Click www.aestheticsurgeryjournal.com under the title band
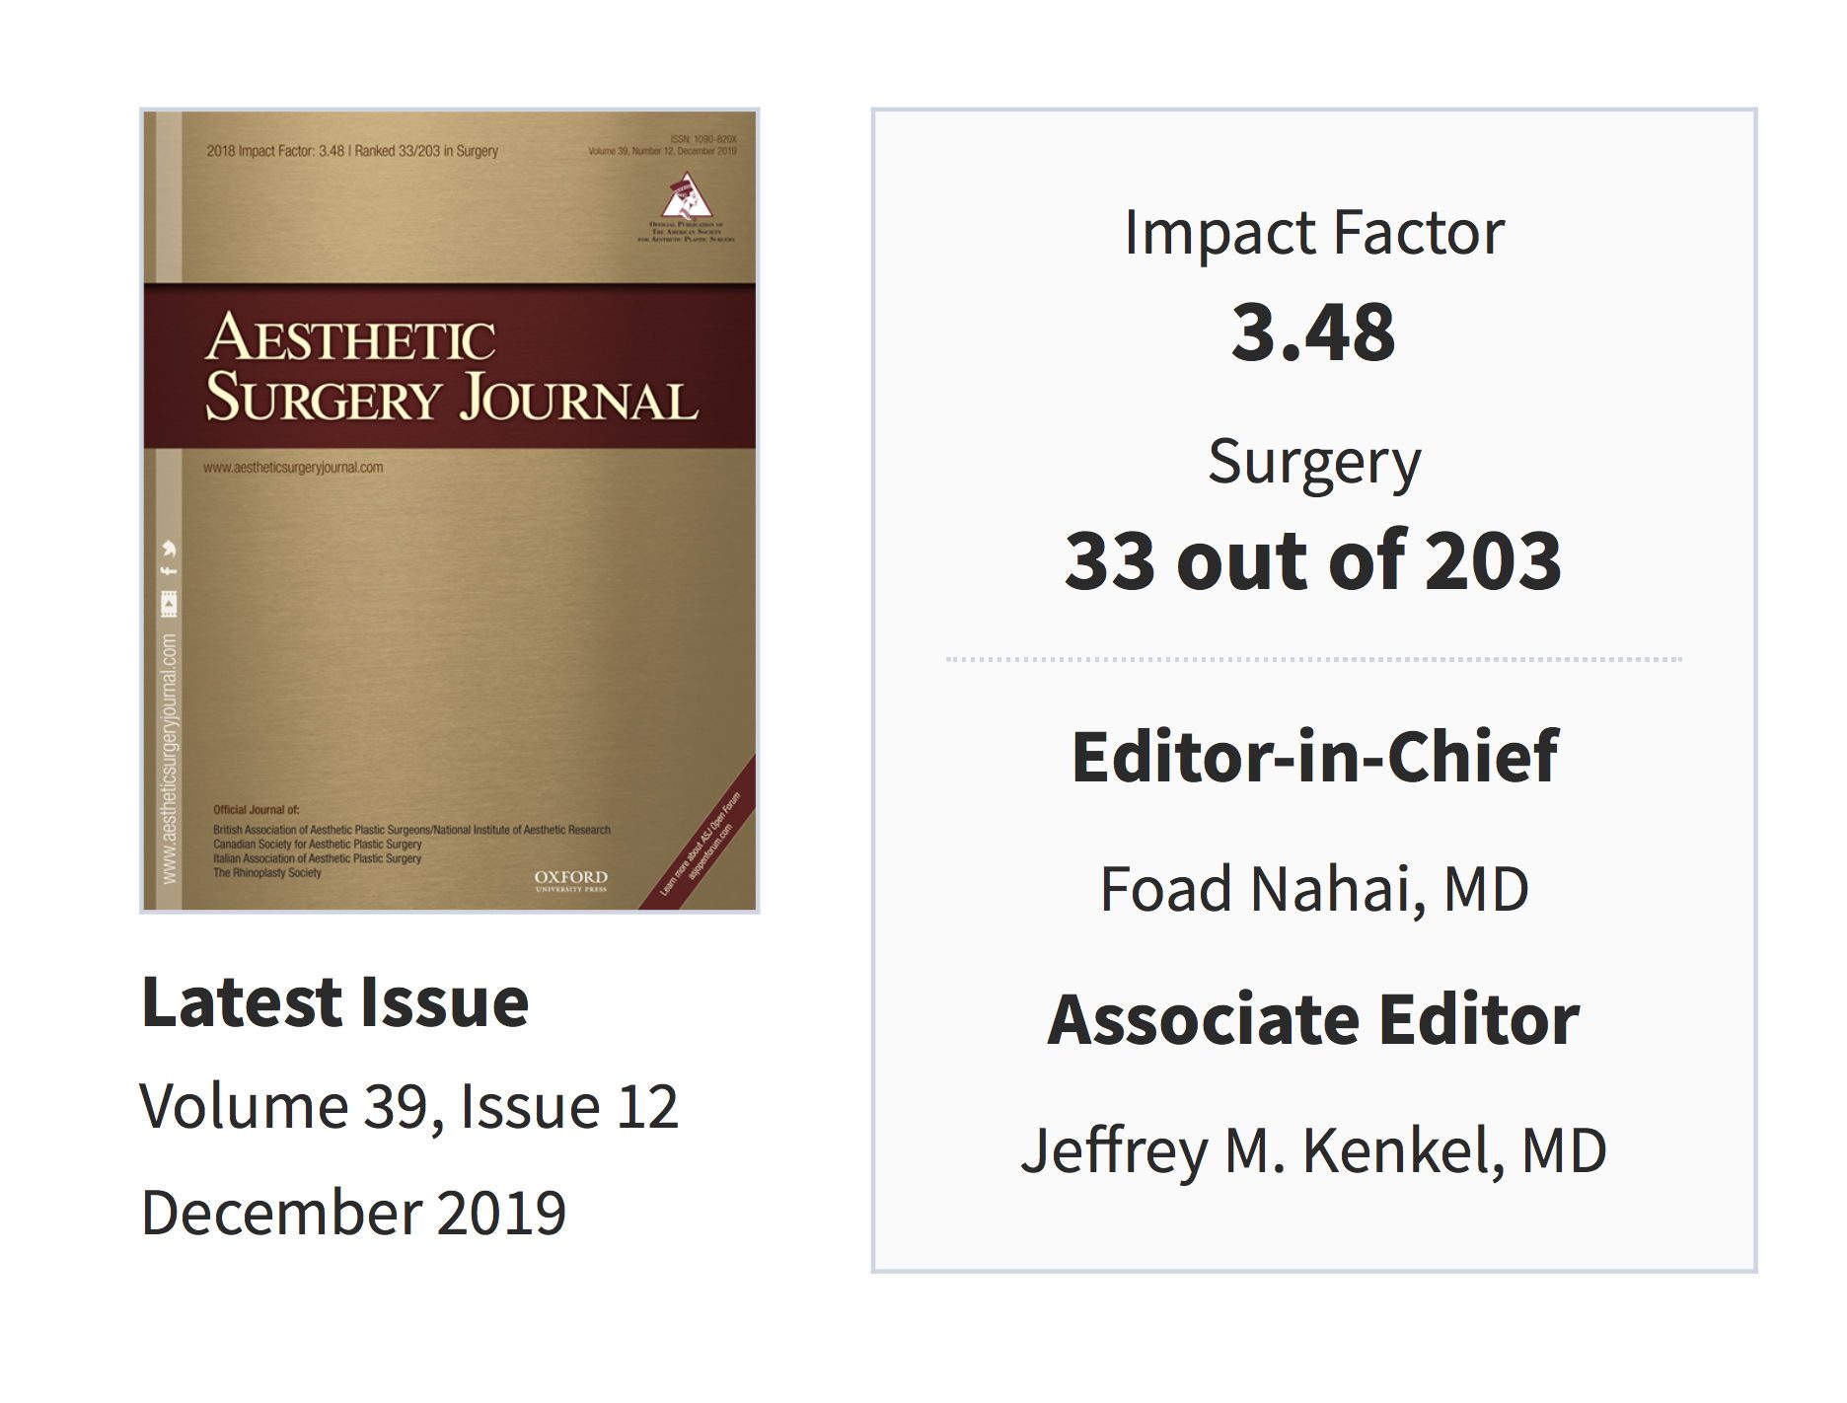 tap(293, 468)
